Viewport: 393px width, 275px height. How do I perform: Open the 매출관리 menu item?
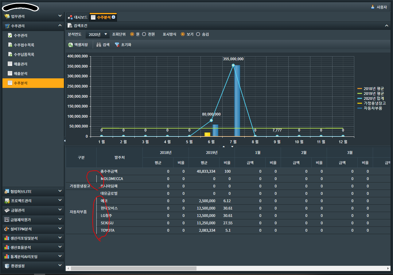tap(33, 64)
